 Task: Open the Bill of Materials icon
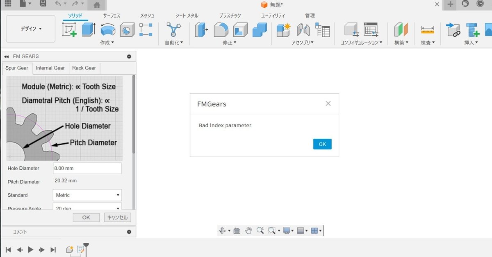[x=323, y=30]
